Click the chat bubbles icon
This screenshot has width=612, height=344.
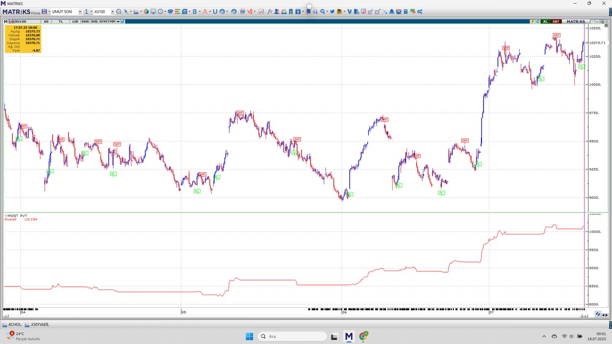click(x=413, y=11)
